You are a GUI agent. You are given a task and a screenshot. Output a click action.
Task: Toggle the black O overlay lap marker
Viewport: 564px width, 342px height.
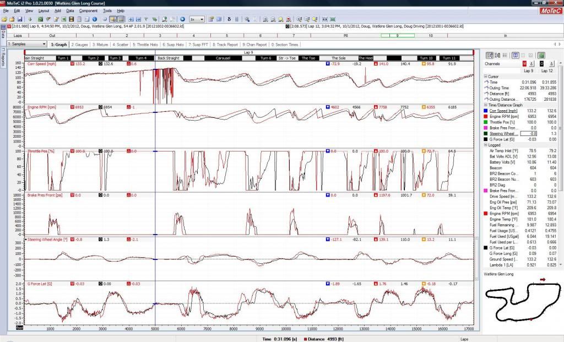pyautogui.click(x=540, y=64)
